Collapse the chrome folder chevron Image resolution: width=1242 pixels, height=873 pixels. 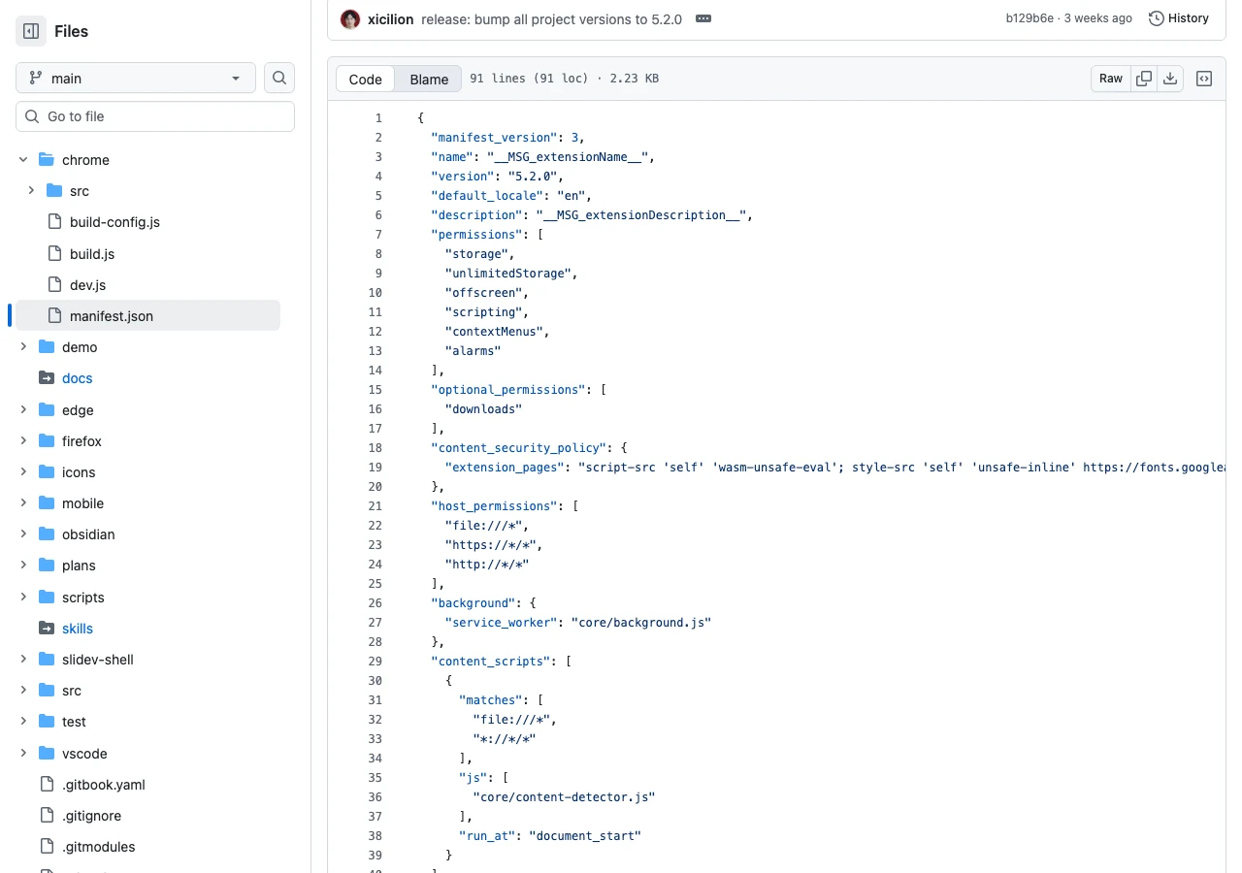(x=23, y=160)
